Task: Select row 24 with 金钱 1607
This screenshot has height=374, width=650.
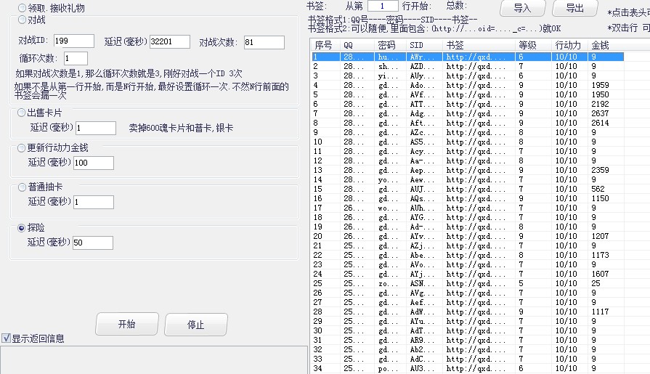Action: [x=468, y=274]
